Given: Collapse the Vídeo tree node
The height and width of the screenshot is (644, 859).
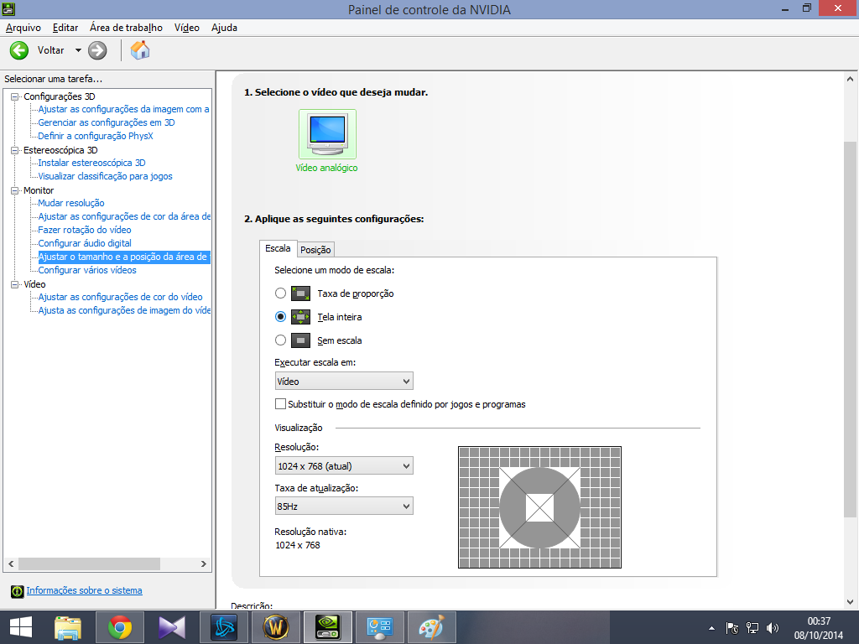Looking at the screenshot, I should coord(15,284).
